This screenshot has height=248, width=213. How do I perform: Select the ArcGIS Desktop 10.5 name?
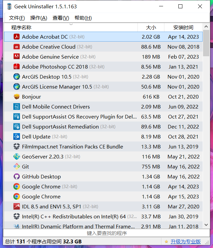[x=47, y=77]
